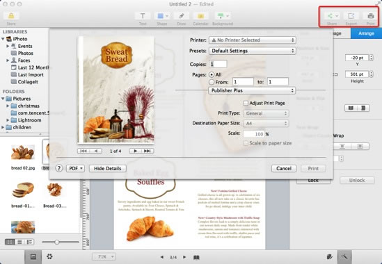
Task: Click the 'to' page number field
Action: pos(278,81)
